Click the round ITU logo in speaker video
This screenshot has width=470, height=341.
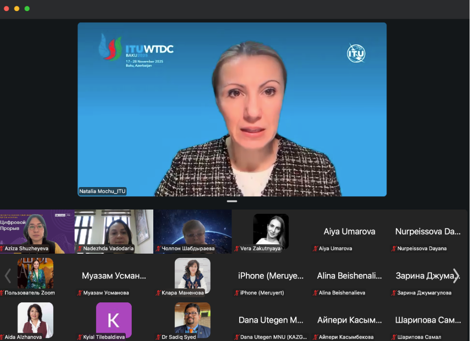click(x=356, y=53)
